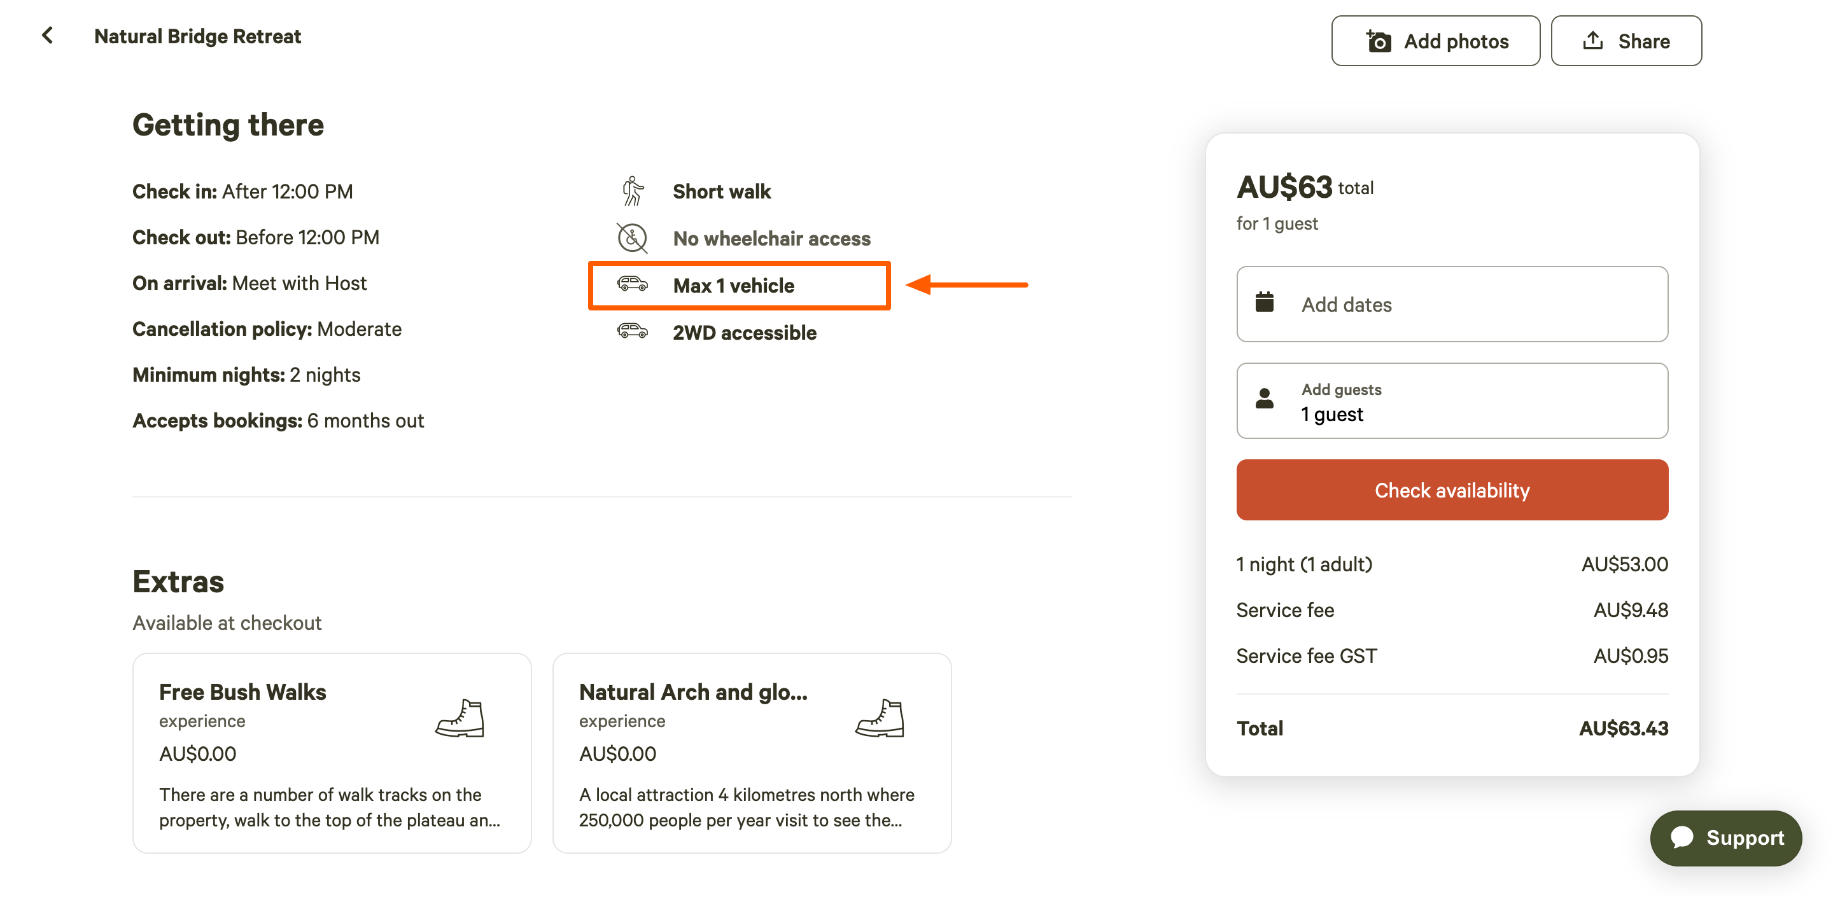Open the Support chat bubble
The width and height of the screenshot is (1833, 897).
click(1725, 838)
